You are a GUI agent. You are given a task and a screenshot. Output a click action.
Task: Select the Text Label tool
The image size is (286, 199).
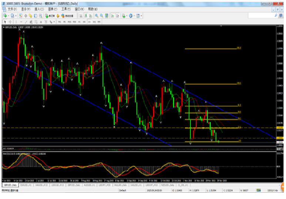[46, 22]
